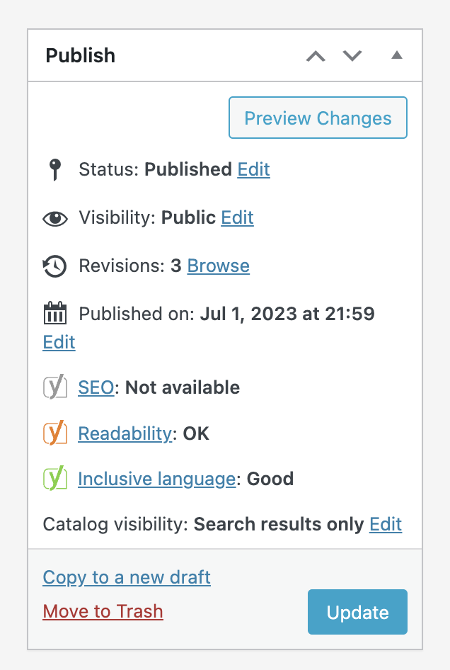Click the revisions history clock icon
This screenshot has height=670, width=450.
[x=54, y=266]
